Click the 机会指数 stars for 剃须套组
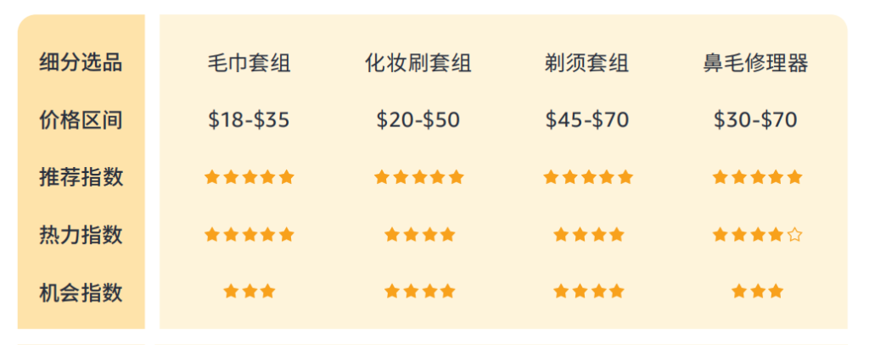869x345 pixels. [588, 292]
